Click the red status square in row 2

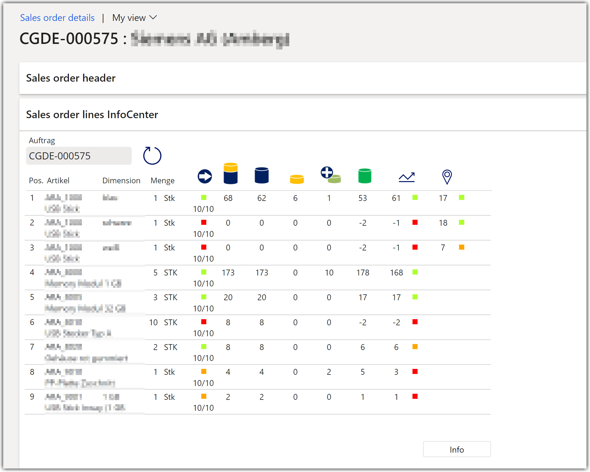click(x=204, y=222)
